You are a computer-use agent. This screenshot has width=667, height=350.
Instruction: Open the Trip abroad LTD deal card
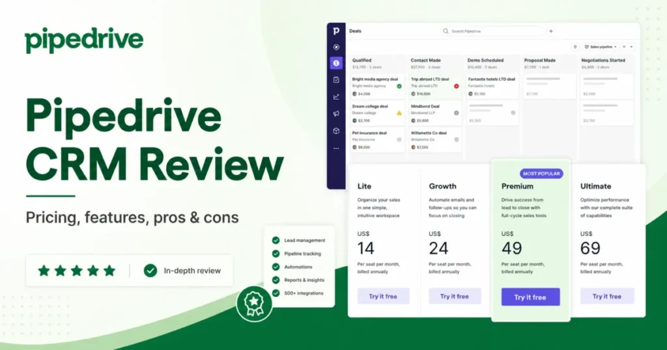[x=435, y=87]
